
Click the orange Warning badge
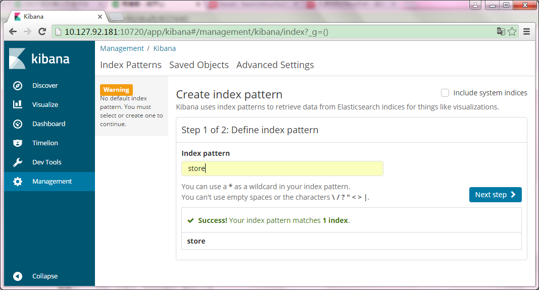(116, 90)
